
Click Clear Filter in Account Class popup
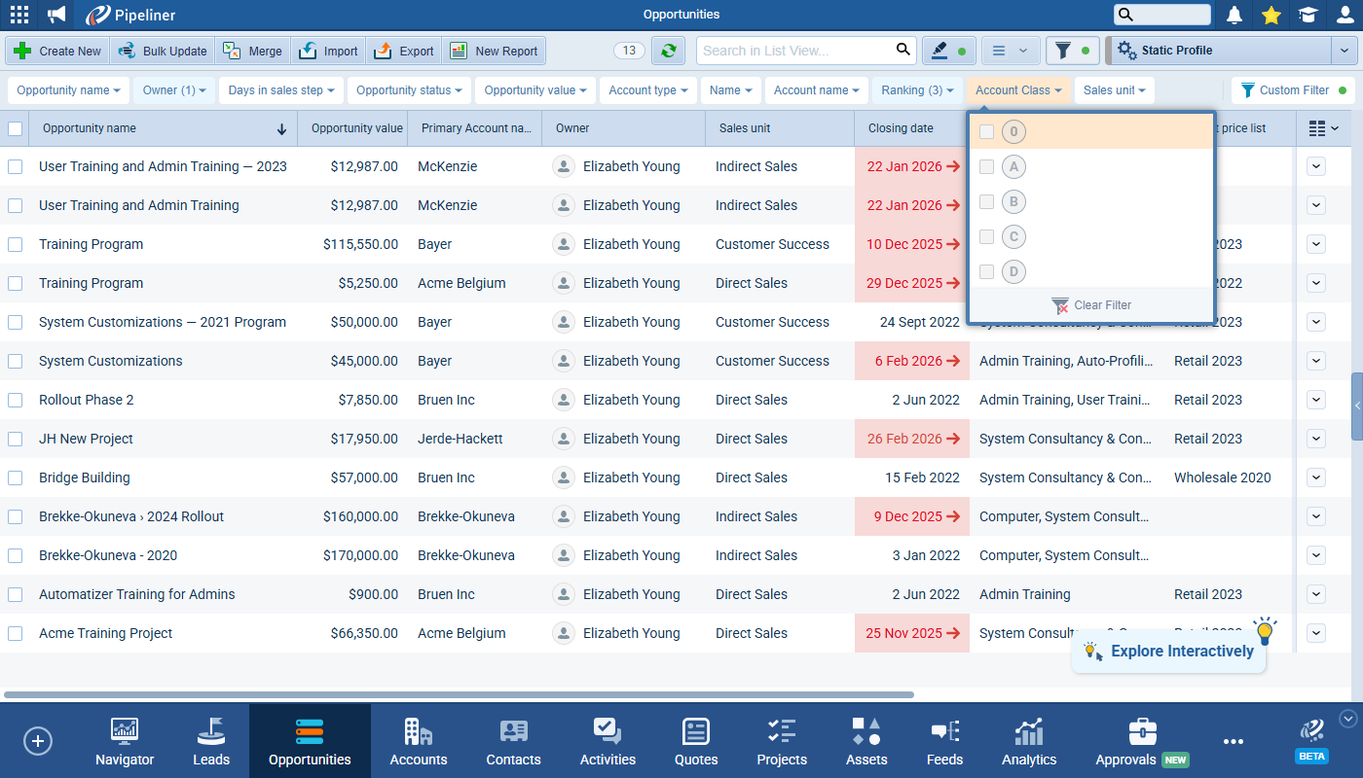1091,305
